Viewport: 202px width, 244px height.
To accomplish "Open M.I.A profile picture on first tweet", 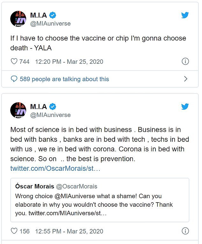I will click(18, 19).
